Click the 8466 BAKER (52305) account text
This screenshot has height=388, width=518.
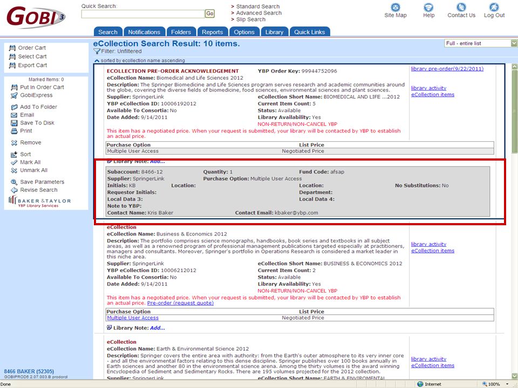(x=29, y=371)
